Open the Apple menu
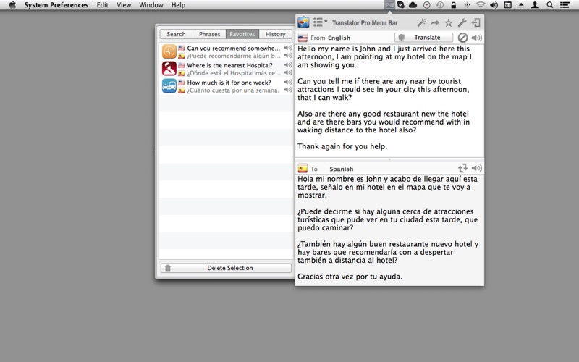This screenshot has width=579, height=362. pos(12,5)
